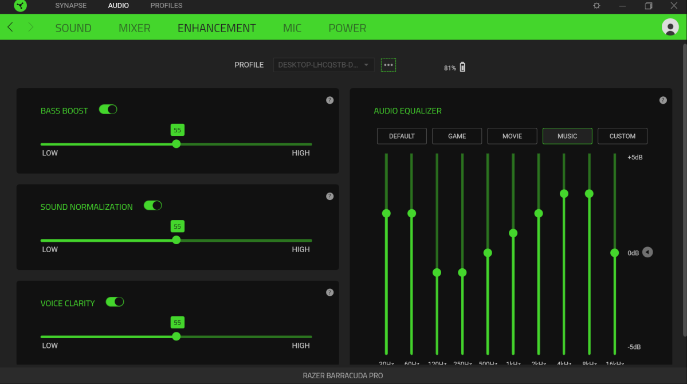Screen dimensions: 687x384
Task: Switch to the Sound tab
Action: pos(73,28)
